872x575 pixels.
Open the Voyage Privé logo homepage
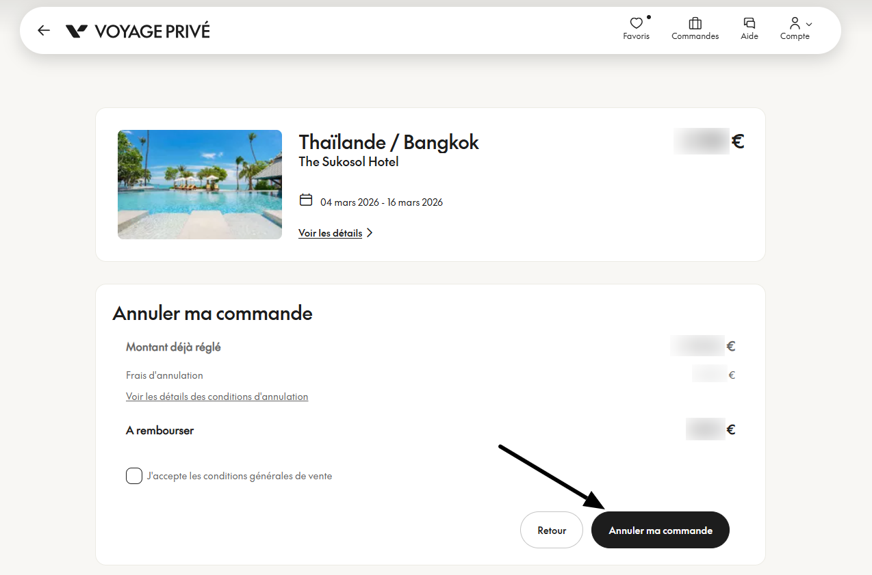[x=138, y=31]
